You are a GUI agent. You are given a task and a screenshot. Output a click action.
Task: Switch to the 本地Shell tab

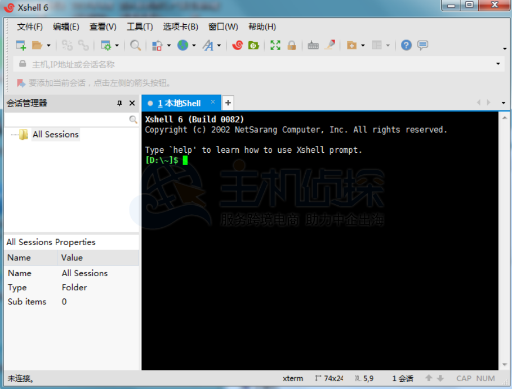tap(178, 103)
